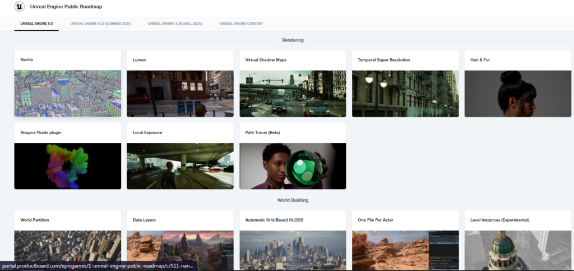Open the Unreal Engine Content tab
The image size is (574, 271).
[x=241, y=24]
